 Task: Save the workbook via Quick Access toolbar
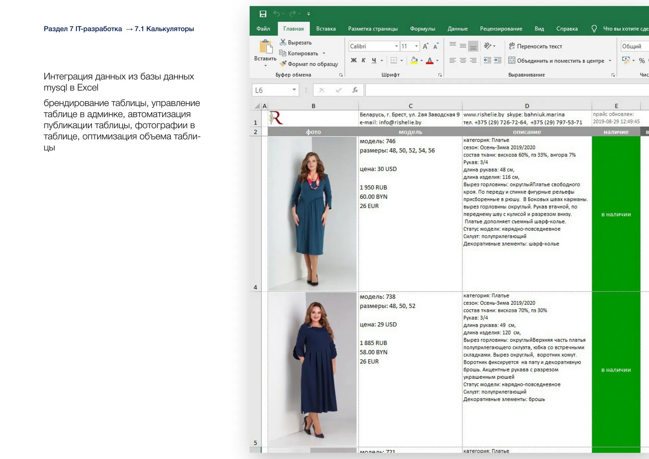263,14
